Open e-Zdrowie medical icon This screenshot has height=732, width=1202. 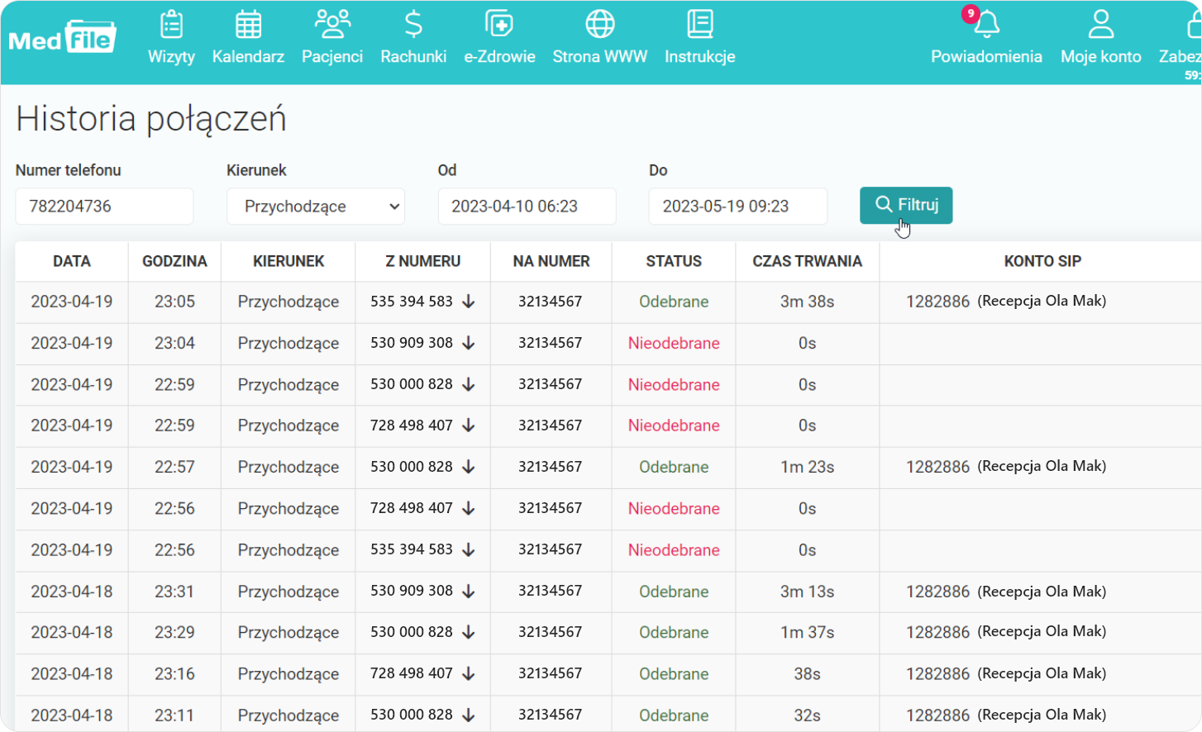(499, 25)
